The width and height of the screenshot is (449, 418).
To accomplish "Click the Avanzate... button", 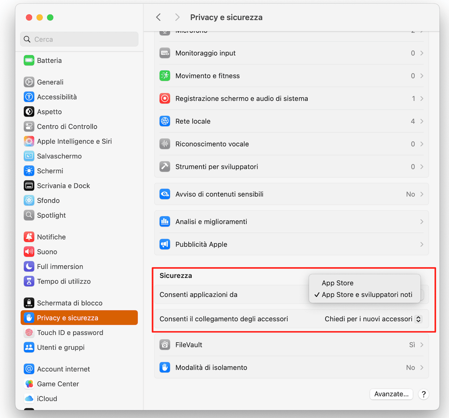I will 391,394.
